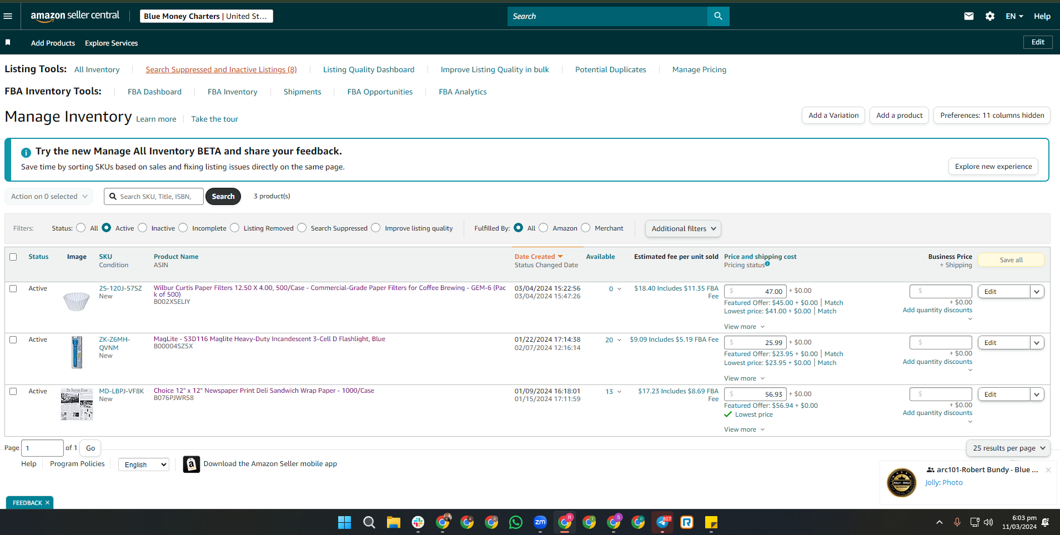Open Windows taskbar search
Viewport: 1060px width, 535px height.
pyautogui.click(x=369, y=522)
